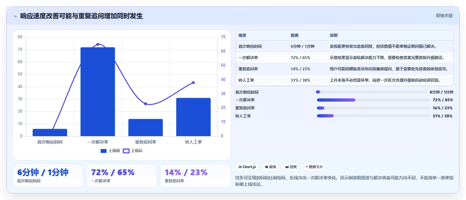Click the 14% / 23% progress value
This screenshot has height=200, width=466.
coord(443,108)
